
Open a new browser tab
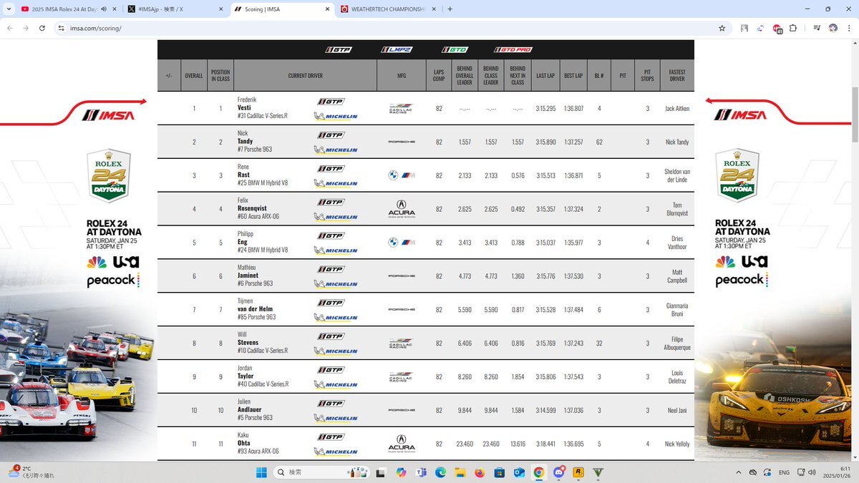(x=450, y=9)
